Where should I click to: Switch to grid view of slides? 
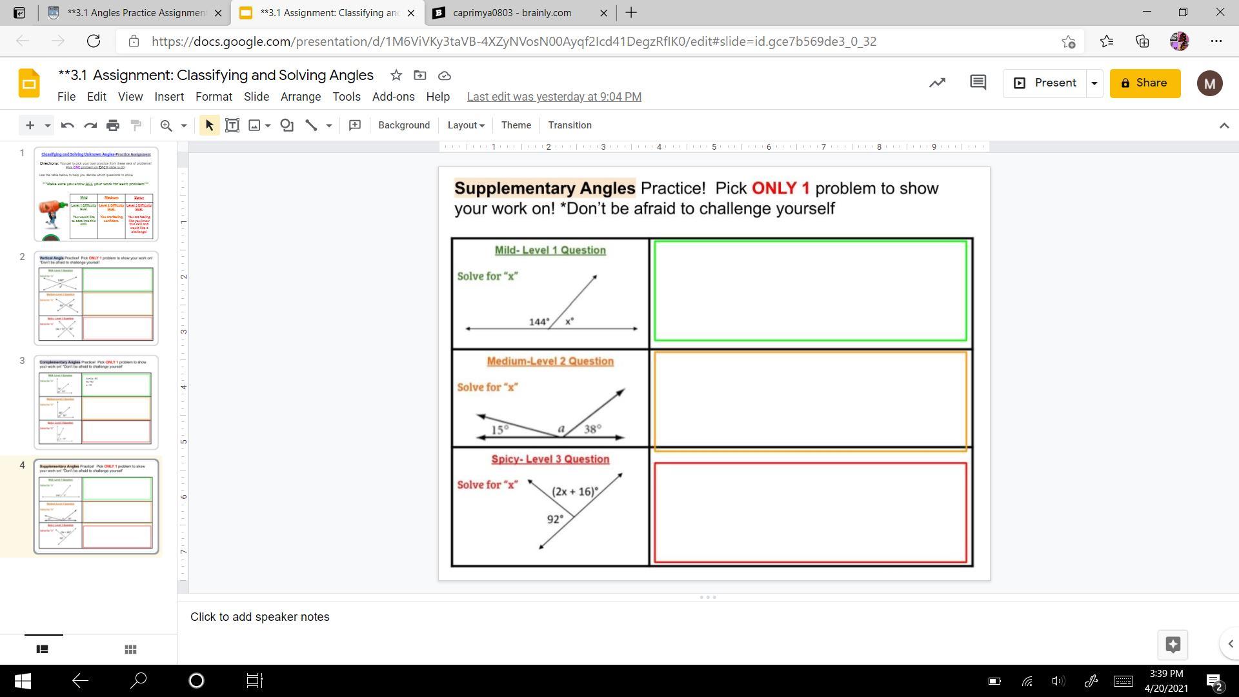point(130,649)
